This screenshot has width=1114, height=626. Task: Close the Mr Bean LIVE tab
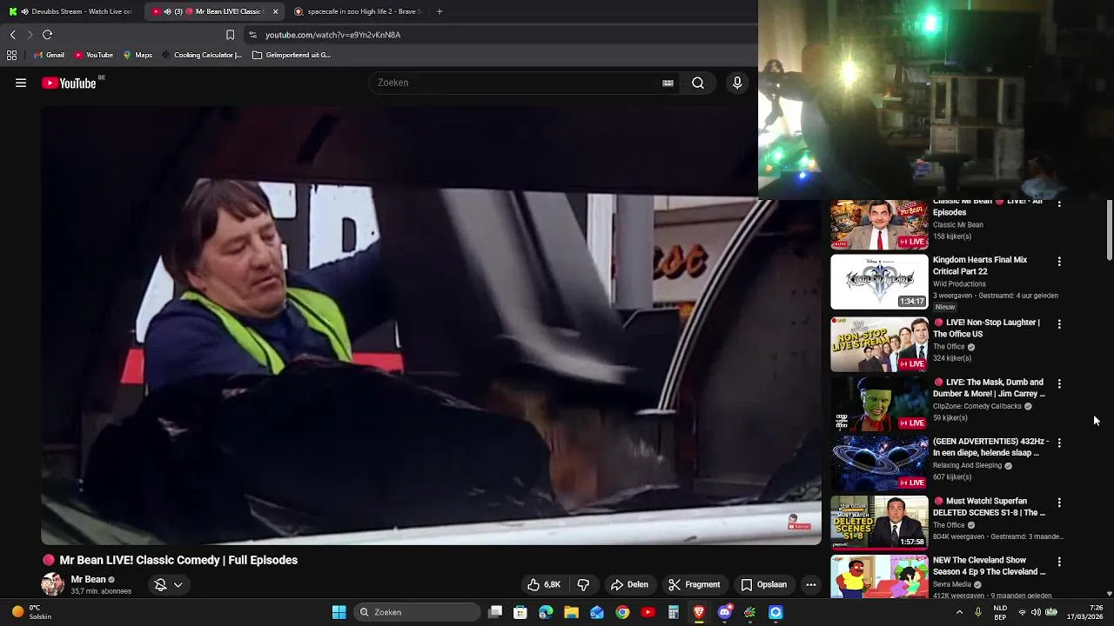point(276,11)
